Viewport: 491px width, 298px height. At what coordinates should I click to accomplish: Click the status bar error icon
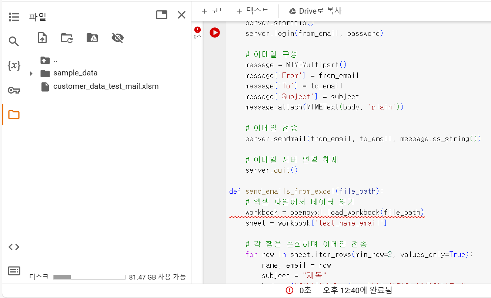tap(290, 290)
